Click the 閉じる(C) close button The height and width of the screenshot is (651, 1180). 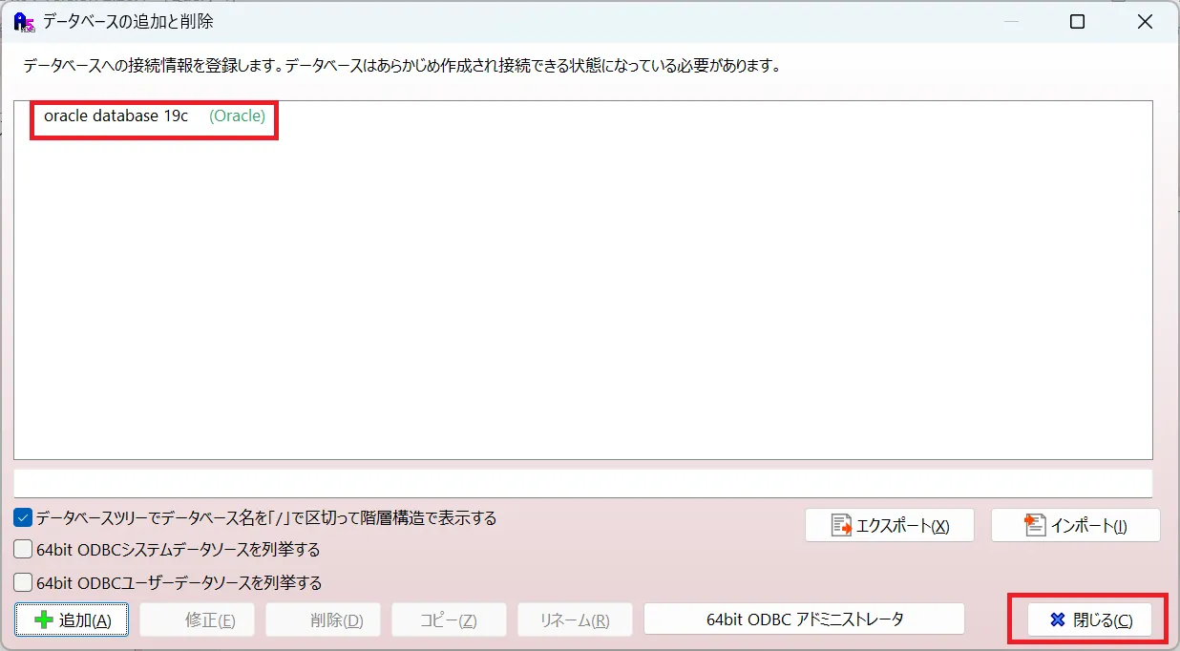1090,619
